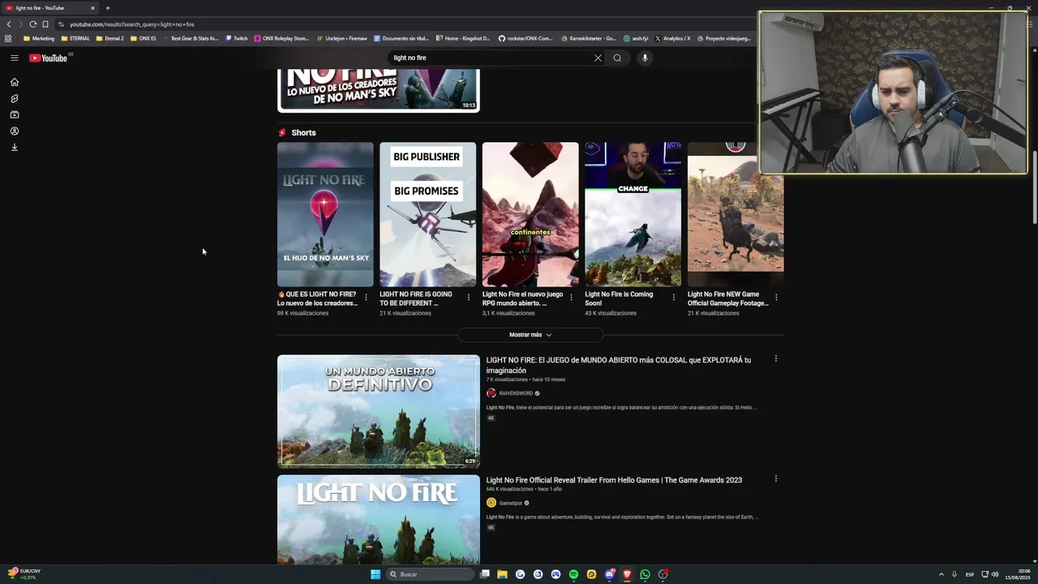1038x584 pixels.
Task: Open the 'Best Gear & Stats' bookmark
Action: (191, 38)
